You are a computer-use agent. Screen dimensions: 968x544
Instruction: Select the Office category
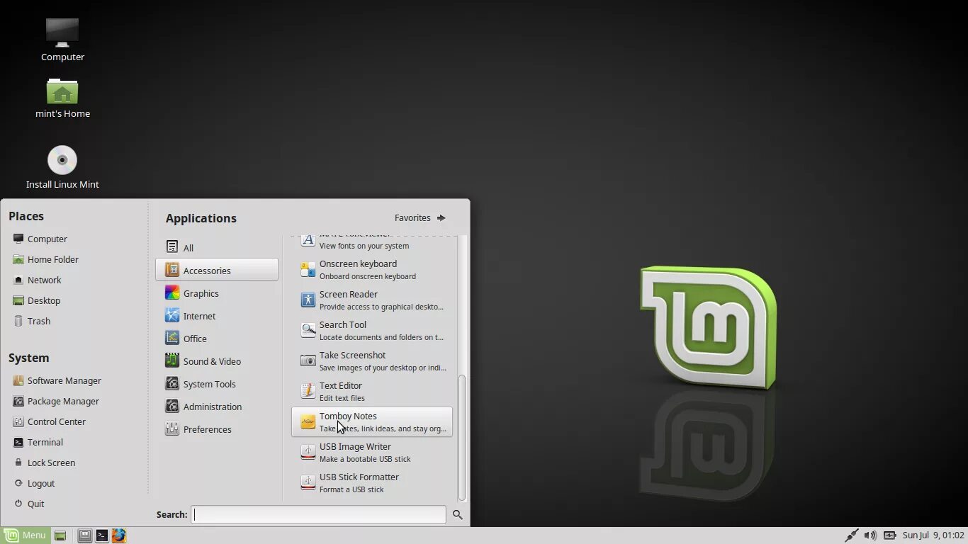217,338
